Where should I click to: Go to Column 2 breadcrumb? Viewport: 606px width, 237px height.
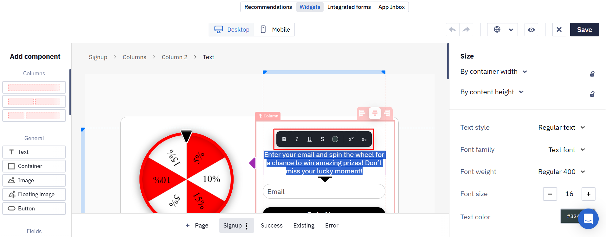175,57
